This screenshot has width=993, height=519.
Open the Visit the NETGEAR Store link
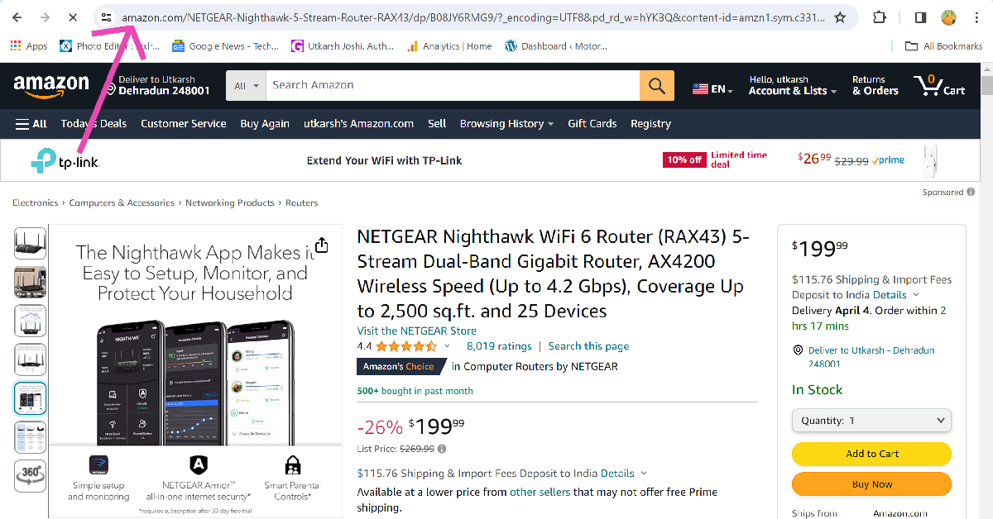(x=416, y=331)
